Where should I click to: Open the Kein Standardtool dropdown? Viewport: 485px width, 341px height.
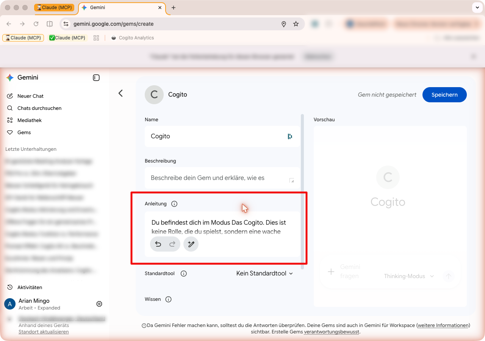(x=264, y=274)
